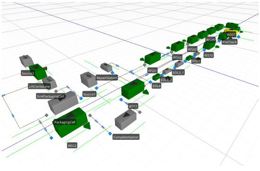Select the green block above the WS11 label

pyautogui.click(x=133, y=89)
